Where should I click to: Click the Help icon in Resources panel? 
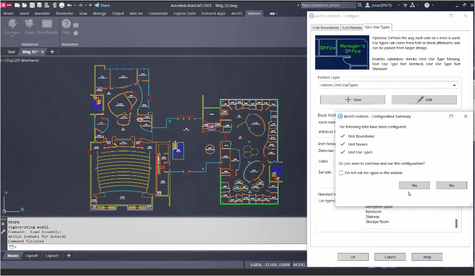[x=66, y=25]
